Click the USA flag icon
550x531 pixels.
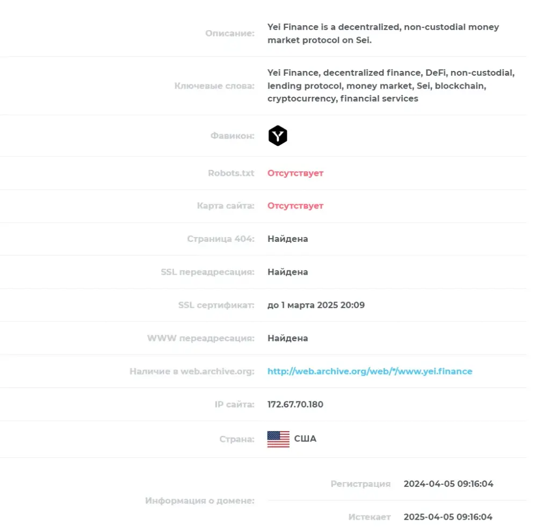[278, 439]
